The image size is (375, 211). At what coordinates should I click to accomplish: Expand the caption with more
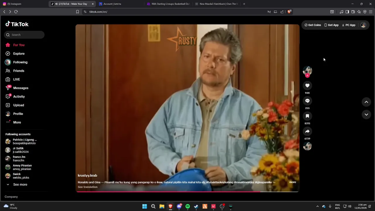point(293,182)
